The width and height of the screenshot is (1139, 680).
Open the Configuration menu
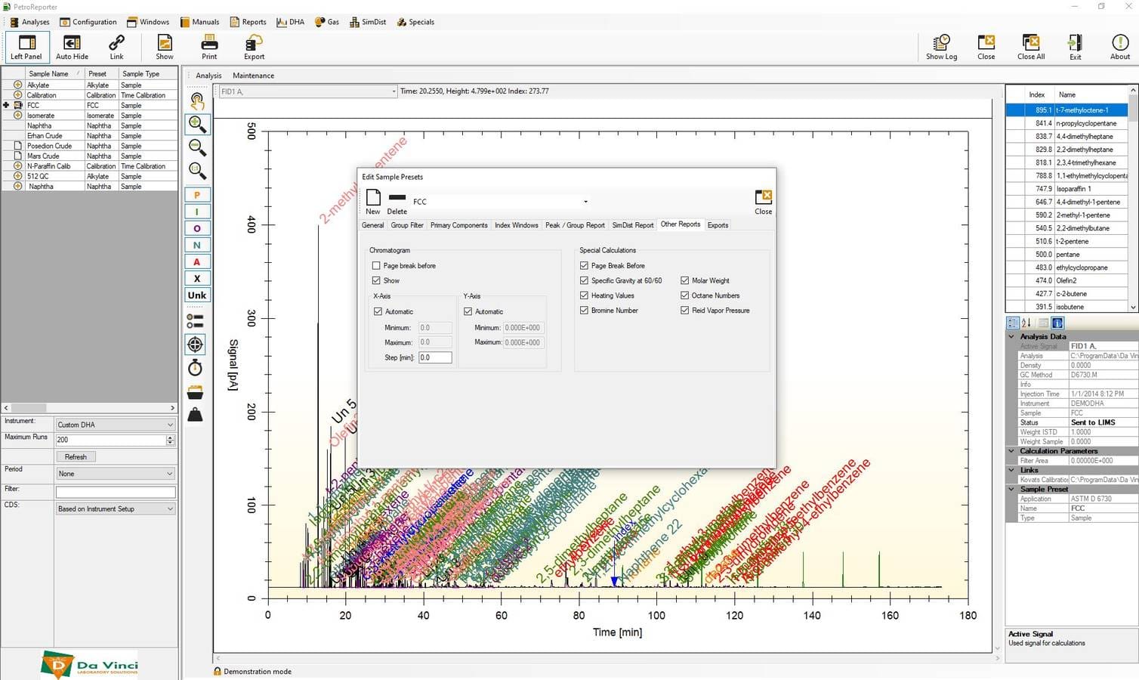[x=88, y=22]
